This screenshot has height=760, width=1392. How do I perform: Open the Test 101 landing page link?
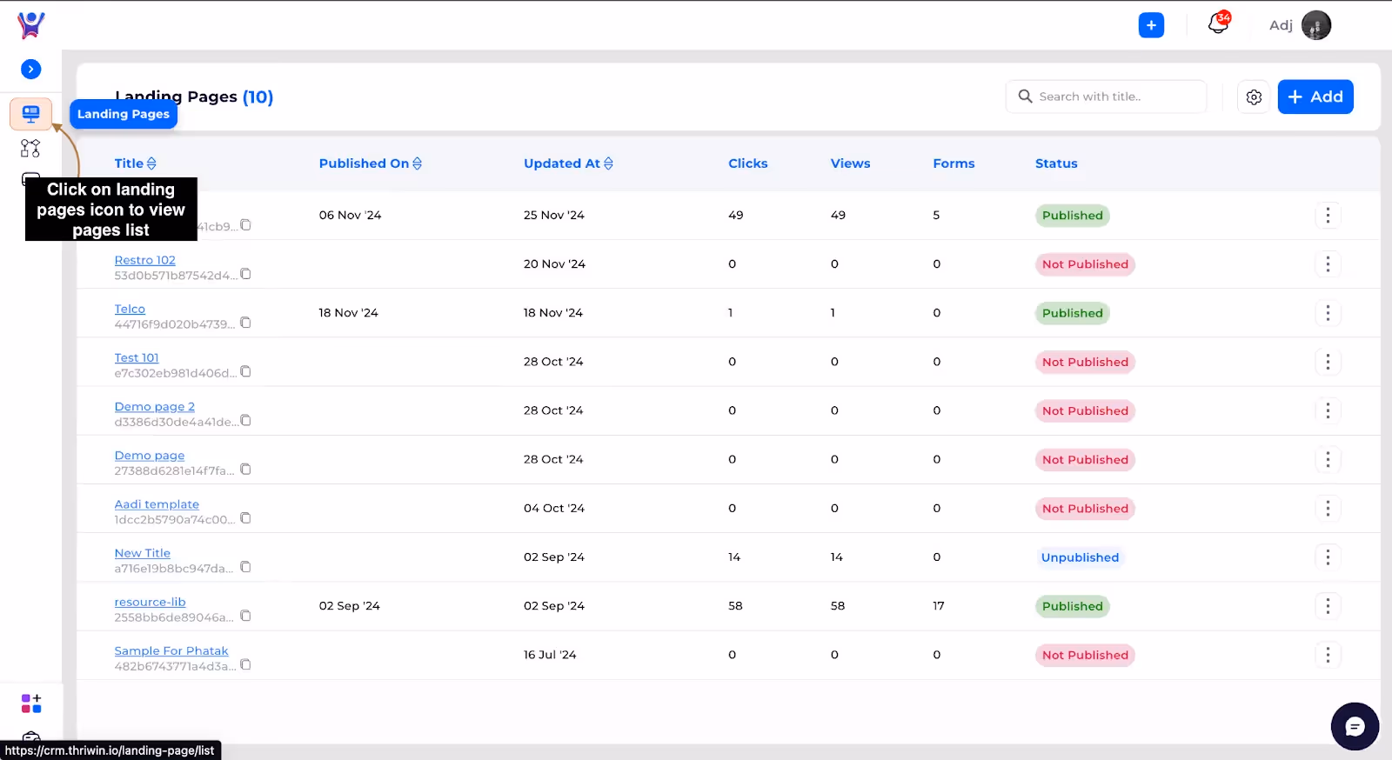click(x=137, y=357)
